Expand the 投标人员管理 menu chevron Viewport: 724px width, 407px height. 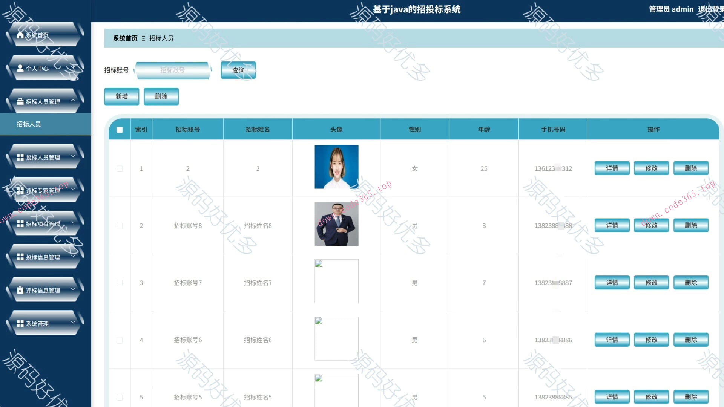[x=73, y=156]
